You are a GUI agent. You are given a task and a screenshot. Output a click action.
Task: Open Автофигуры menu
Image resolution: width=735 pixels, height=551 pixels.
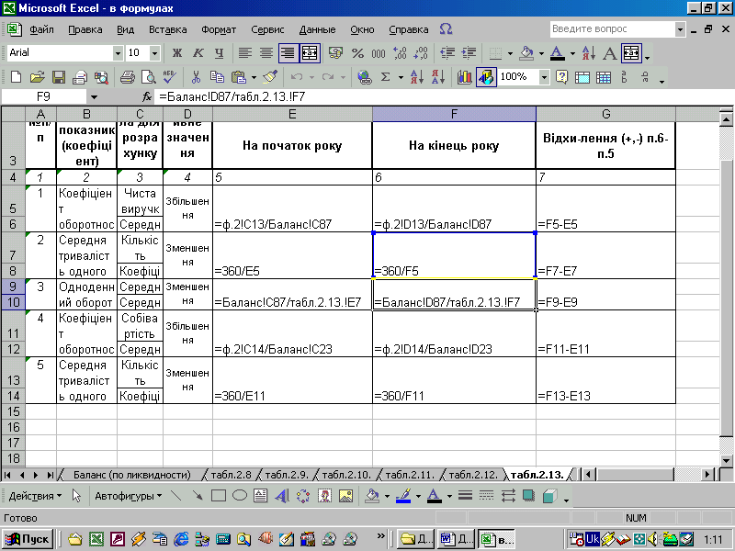128,496
